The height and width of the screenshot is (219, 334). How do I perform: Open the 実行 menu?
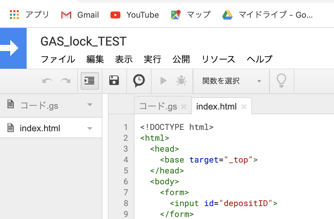[152, 59]
